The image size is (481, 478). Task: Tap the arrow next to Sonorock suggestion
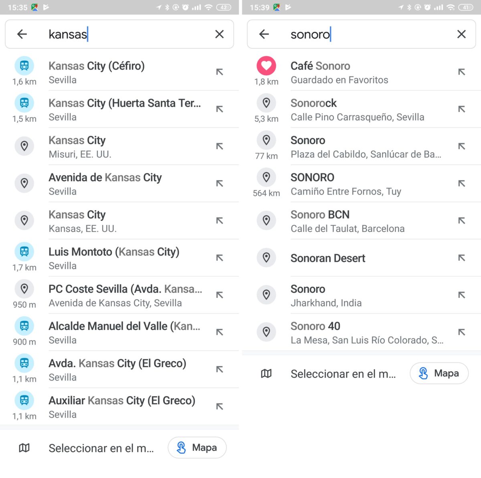point(461,109)
